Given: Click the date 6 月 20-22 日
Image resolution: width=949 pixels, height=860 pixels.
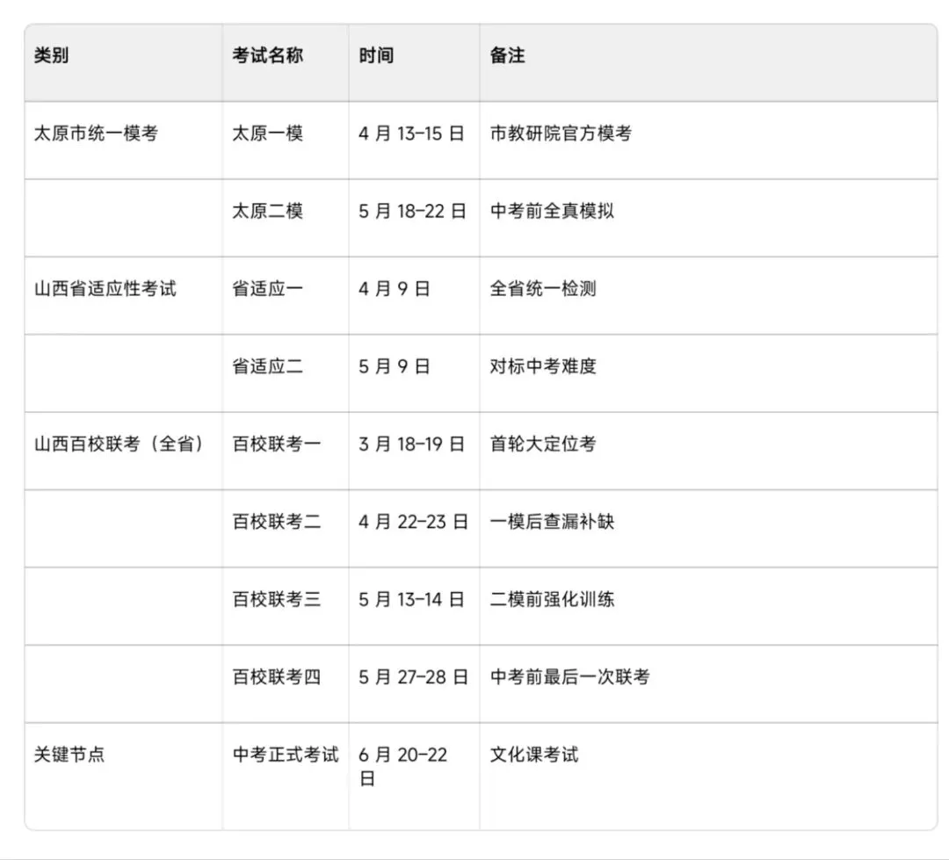Looking at the screenshot, I should click(402, 766).
